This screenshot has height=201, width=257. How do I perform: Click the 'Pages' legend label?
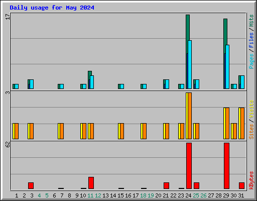pyautogui.click(x=251, y=61)
